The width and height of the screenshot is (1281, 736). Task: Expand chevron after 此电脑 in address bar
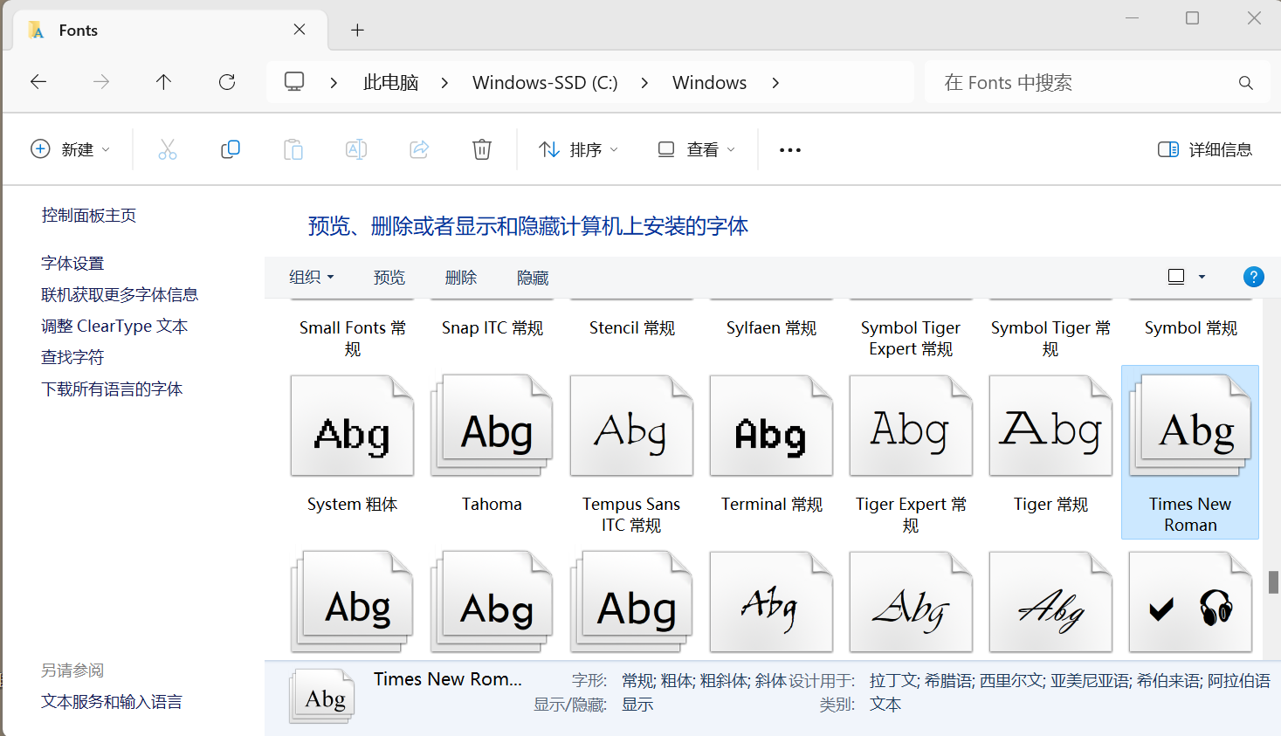pos(444,83)
